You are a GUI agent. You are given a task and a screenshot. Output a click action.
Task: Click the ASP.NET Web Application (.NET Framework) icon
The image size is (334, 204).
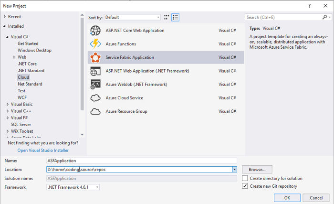pyautogui.click(x=95, y=71)
